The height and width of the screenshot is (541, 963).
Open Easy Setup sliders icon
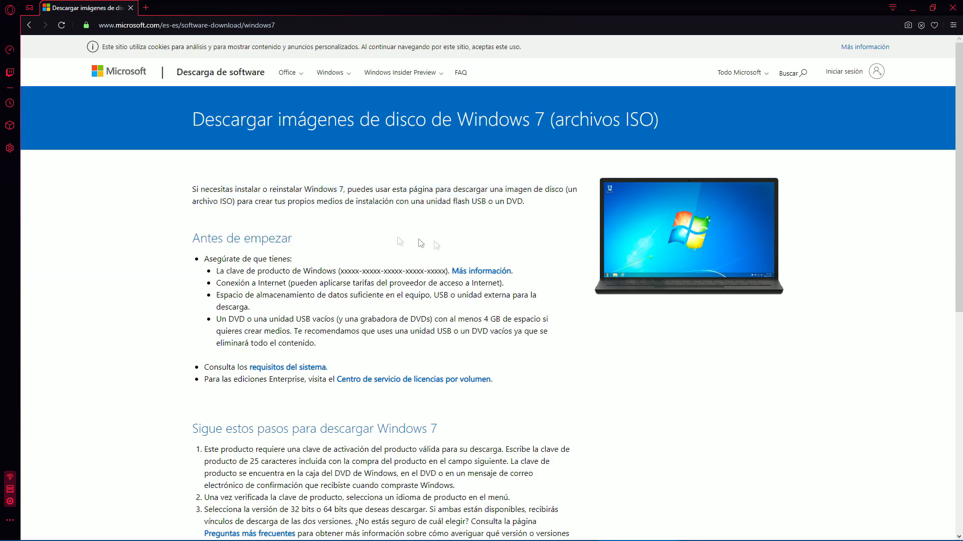(x=953, y=25)
